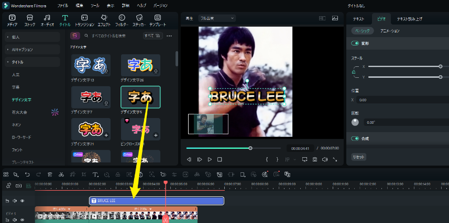Select the デザイン文字5 title thumbnail
The width and height of the screenshot is (449, 223).
[140, 97]
